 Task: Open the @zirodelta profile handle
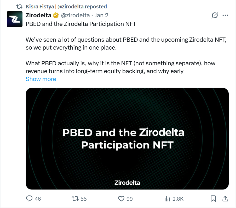[76, 15]
